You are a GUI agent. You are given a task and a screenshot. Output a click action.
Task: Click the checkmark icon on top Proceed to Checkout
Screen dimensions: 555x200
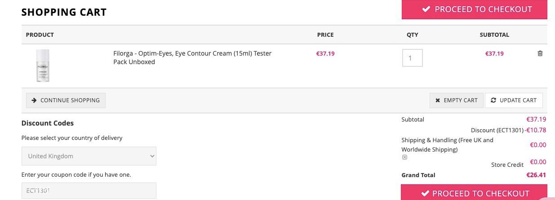pyautogui.click(x=426, y=9)
